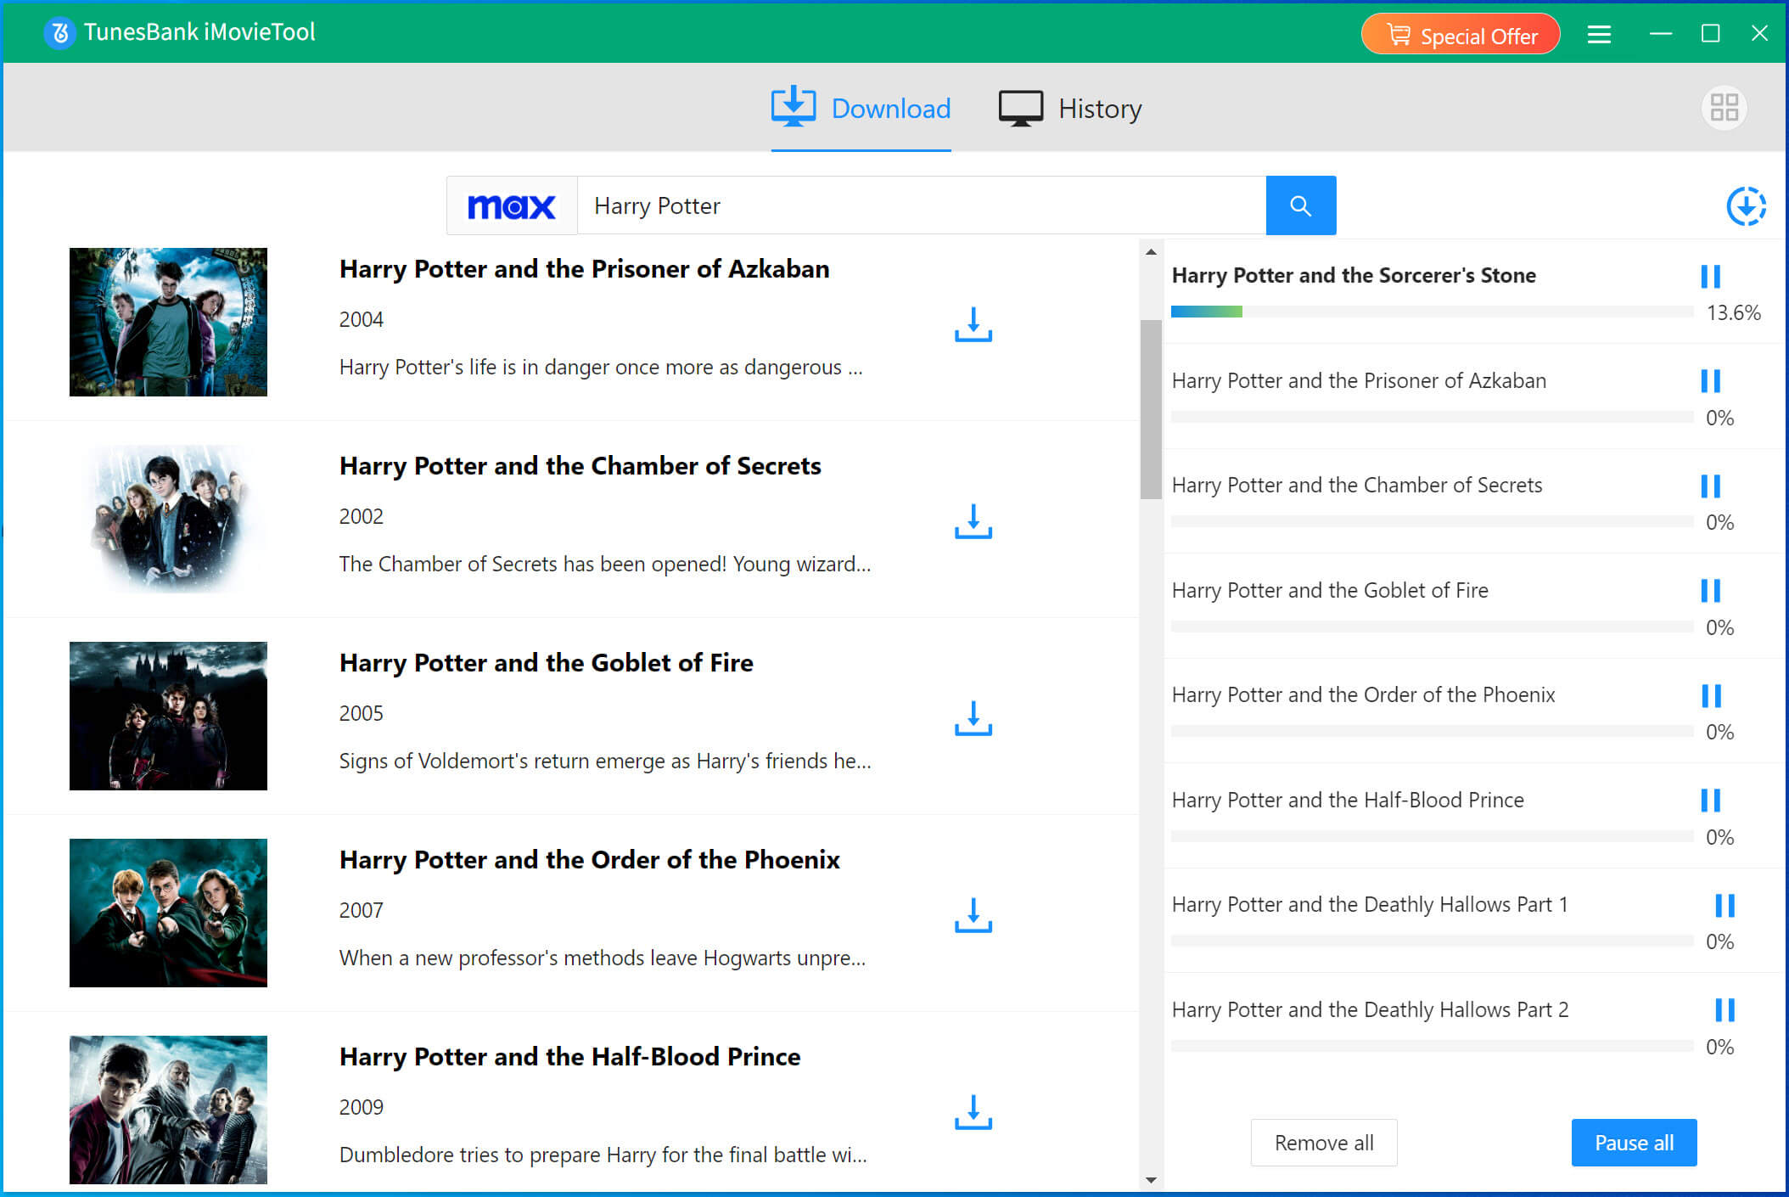
Task: Minimize the TunesBank window
Action: point(1661,33)
